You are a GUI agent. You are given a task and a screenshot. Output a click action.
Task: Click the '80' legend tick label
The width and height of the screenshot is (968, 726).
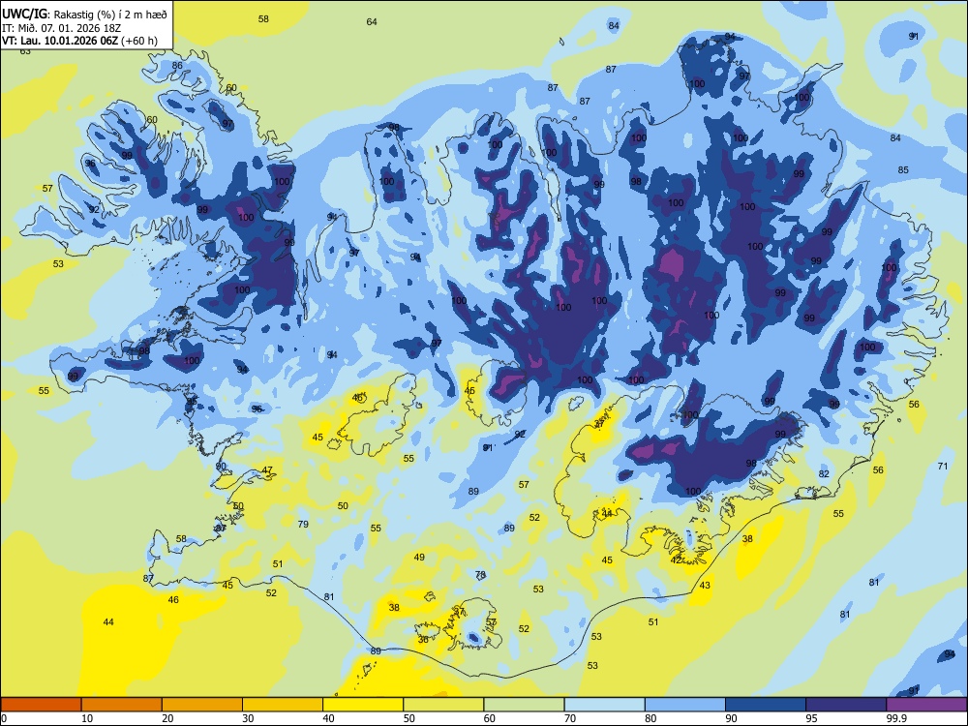coord(650,718)
